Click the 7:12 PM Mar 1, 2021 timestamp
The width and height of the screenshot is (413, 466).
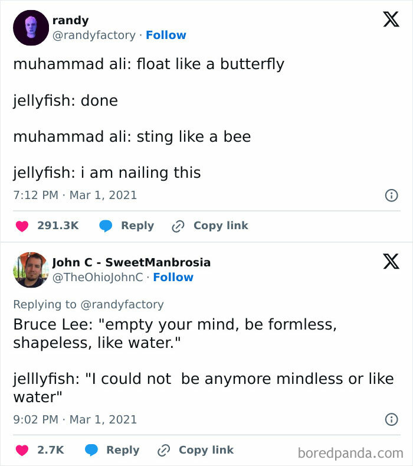click(75, 195)
